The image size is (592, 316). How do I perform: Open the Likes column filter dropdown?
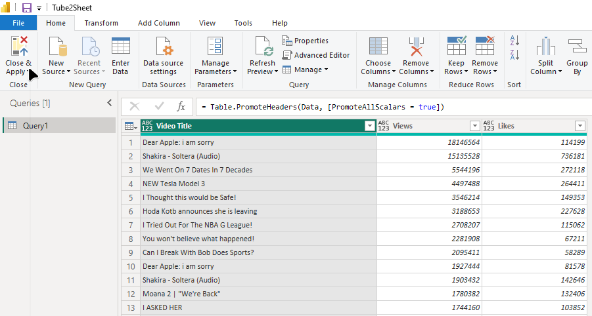click(580, 126)
